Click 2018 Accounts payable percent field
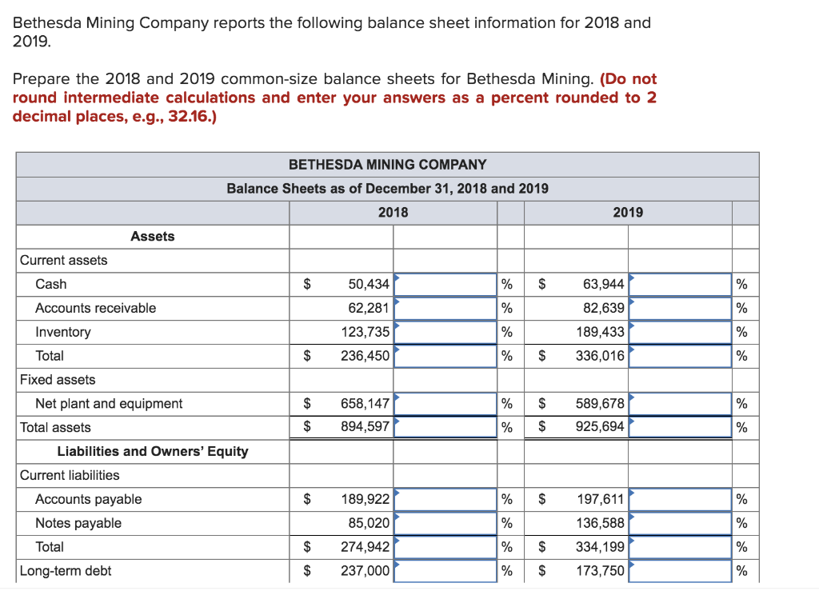 tap(445, 500)
